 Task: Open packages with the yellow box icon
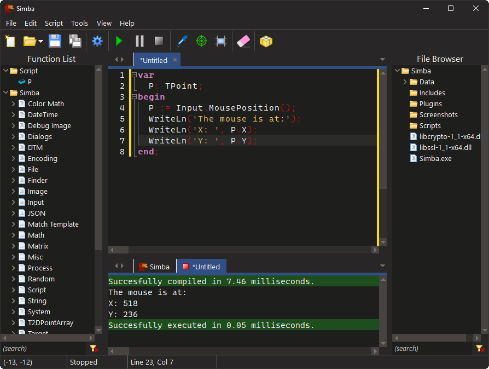pos(266,41)
